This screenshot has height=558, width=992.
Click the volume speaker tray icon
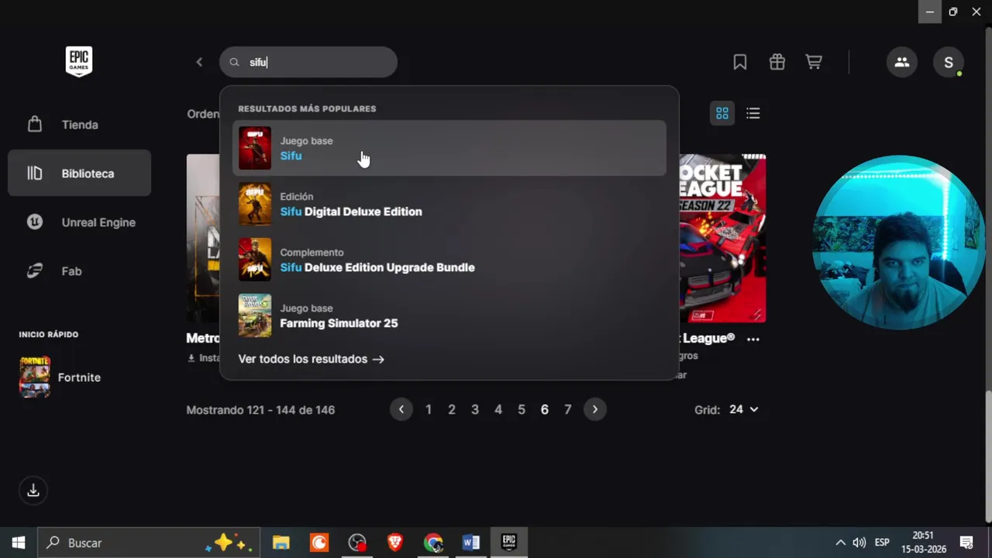[859, 542]
